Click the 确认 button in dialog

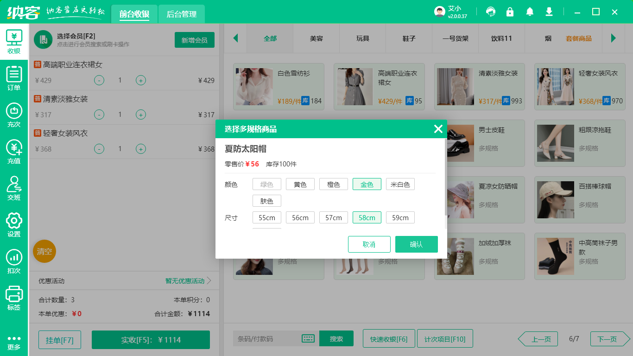[417, 244]
